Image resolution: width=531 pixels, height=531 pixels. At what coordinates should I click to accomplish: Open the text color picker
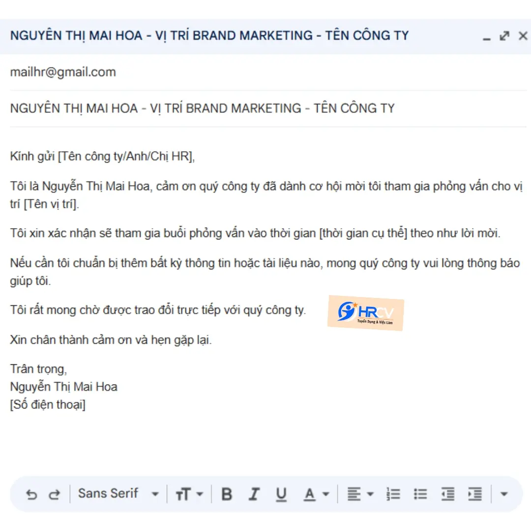[x=316, y=495]
